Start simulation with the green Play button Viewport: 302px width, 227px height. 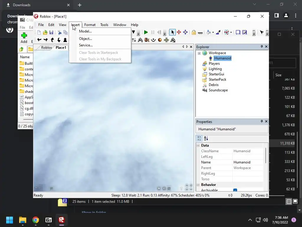(x=146, y=32)
